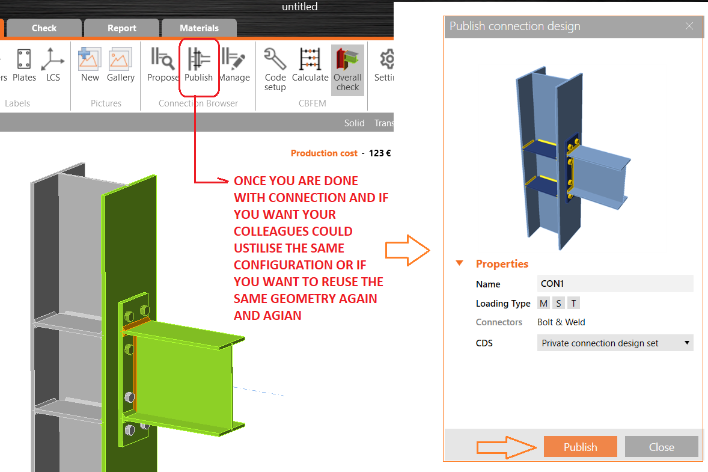Viewport: 708px width, 472px height.
Task: Open the picture Gallery
Action: pyautogui.click(x=120, y=64)
